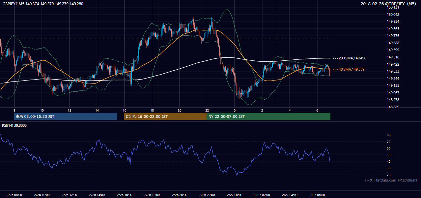Click the '2/26 08:00' bottom time label
421x198 pixels.
point(14,195)
